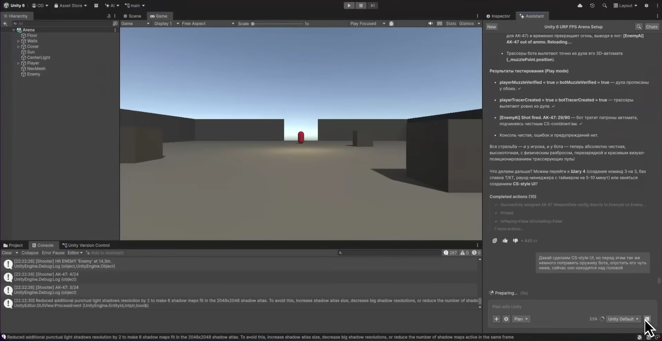Switch to the Unity Version Control tab
The width and height of the screenshot is (662, 341).
(86, 245)
